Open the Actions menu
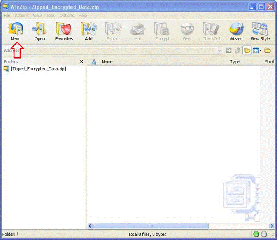 tap(21, 16)
